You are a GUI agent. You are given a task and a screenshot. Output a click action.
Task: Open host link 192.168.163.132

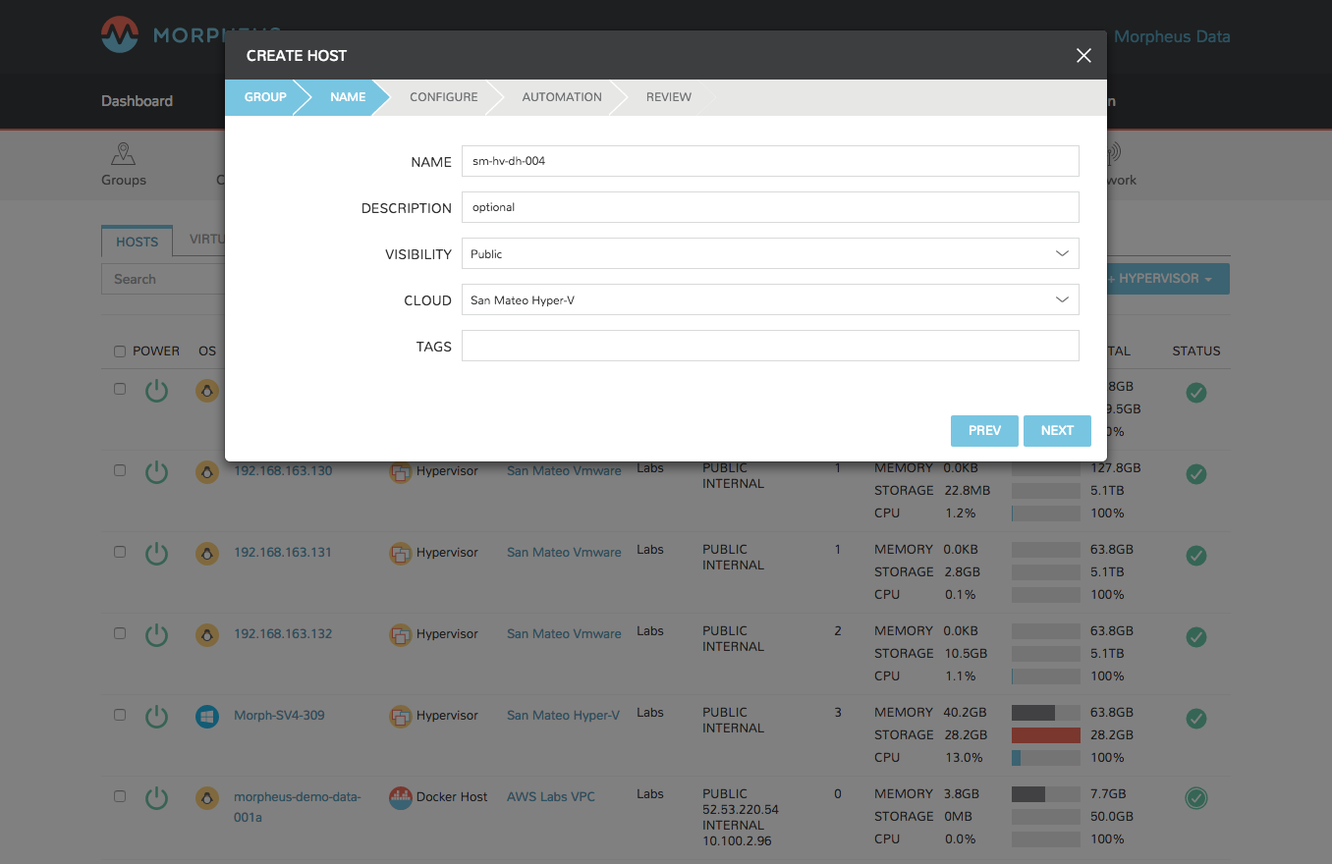(283, 634)
